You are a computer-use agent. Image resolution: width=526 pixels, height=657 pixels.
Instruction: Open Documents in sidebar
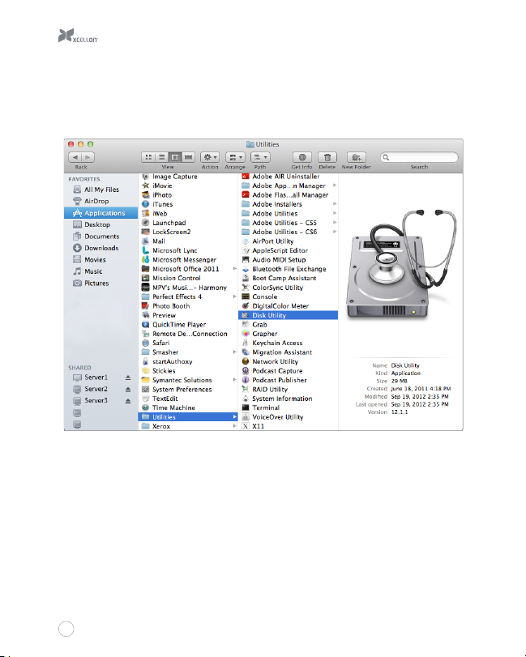click(101, 237)
